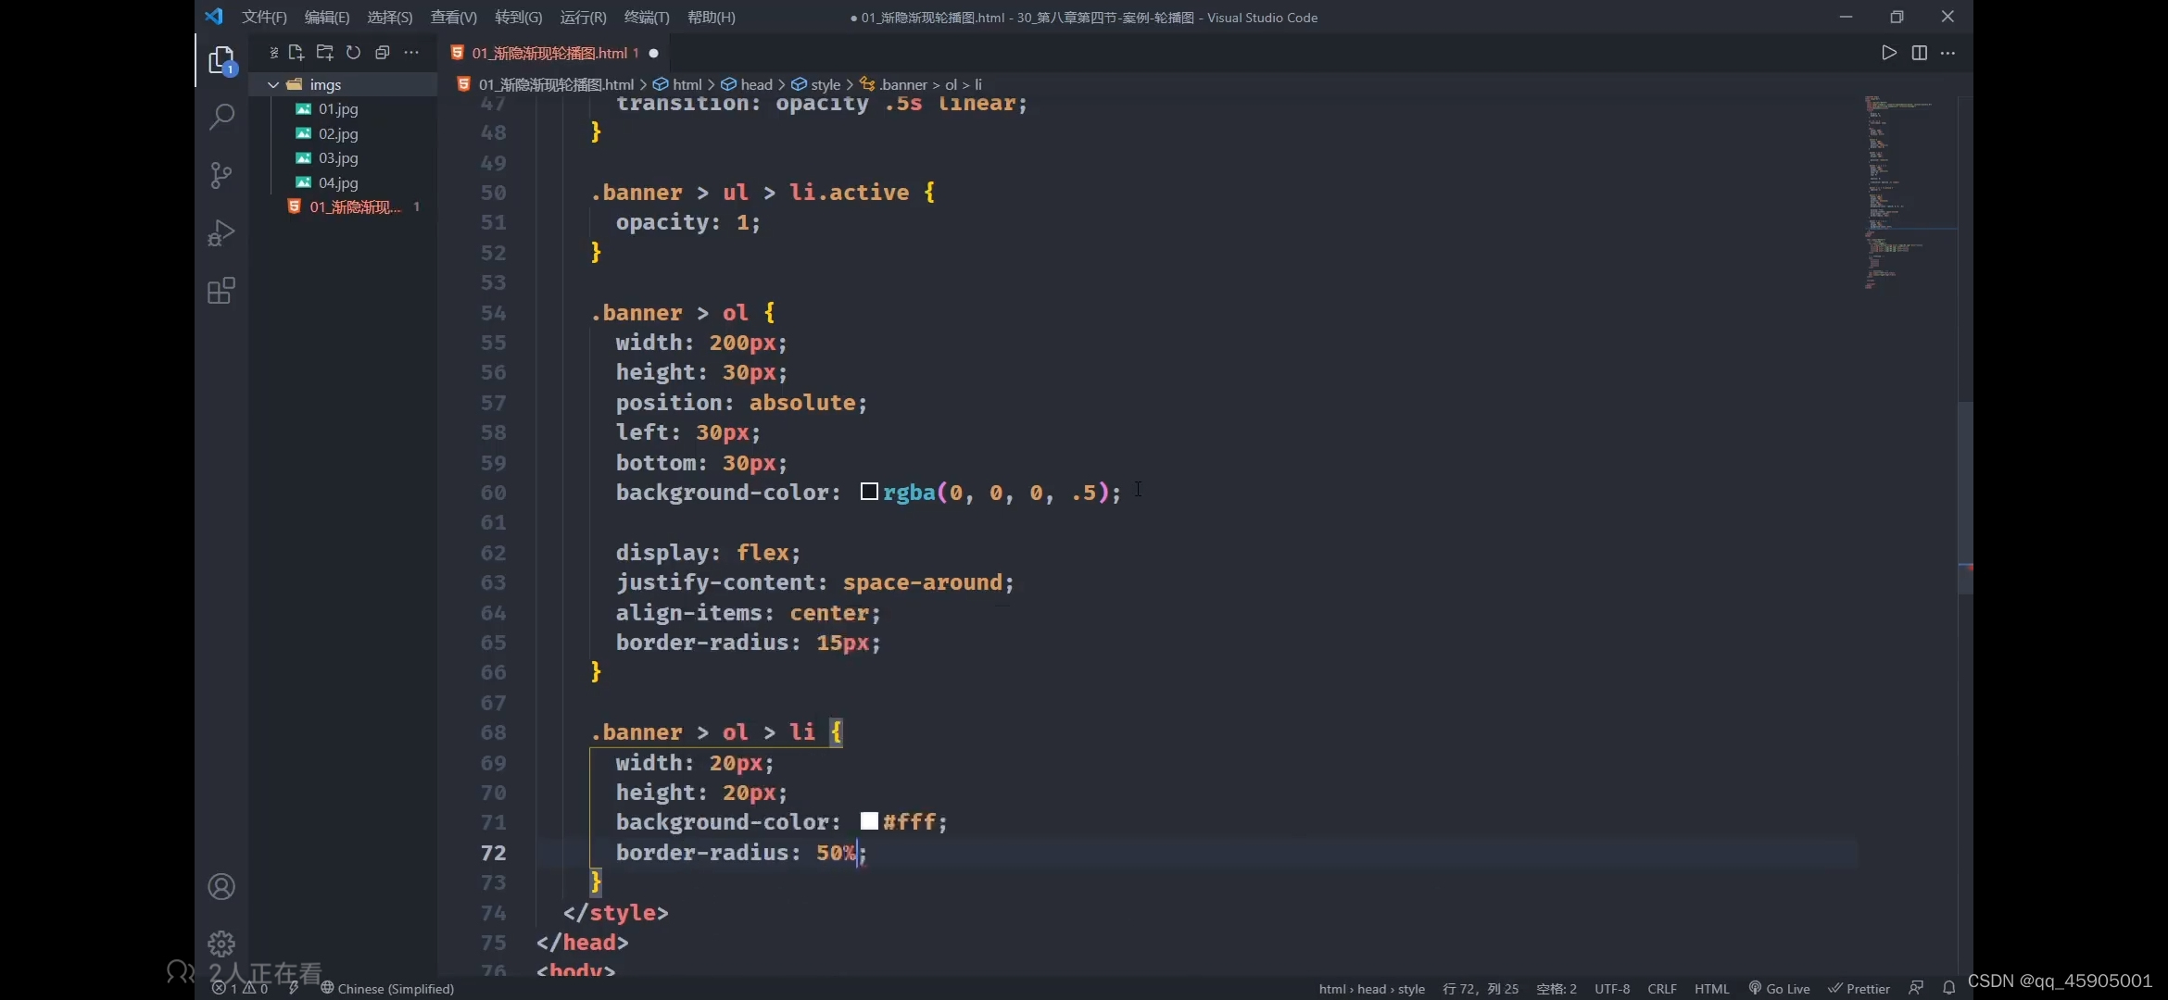Click Go Live in status bar
The image size is (2168, 1000).
[1779, 988]
